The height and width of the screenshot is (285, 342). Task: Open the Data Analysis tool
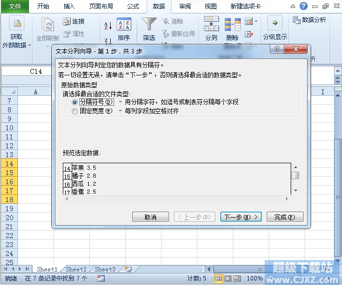click(309, 20)
